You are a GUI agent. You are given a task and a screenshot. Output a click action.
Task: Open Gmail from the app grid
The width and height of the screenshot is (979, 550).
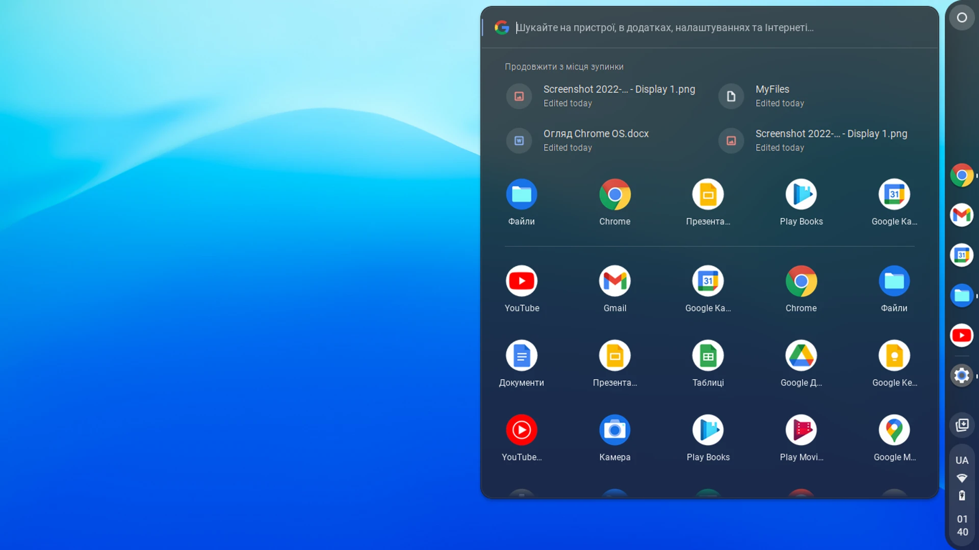tap(614, 281)
